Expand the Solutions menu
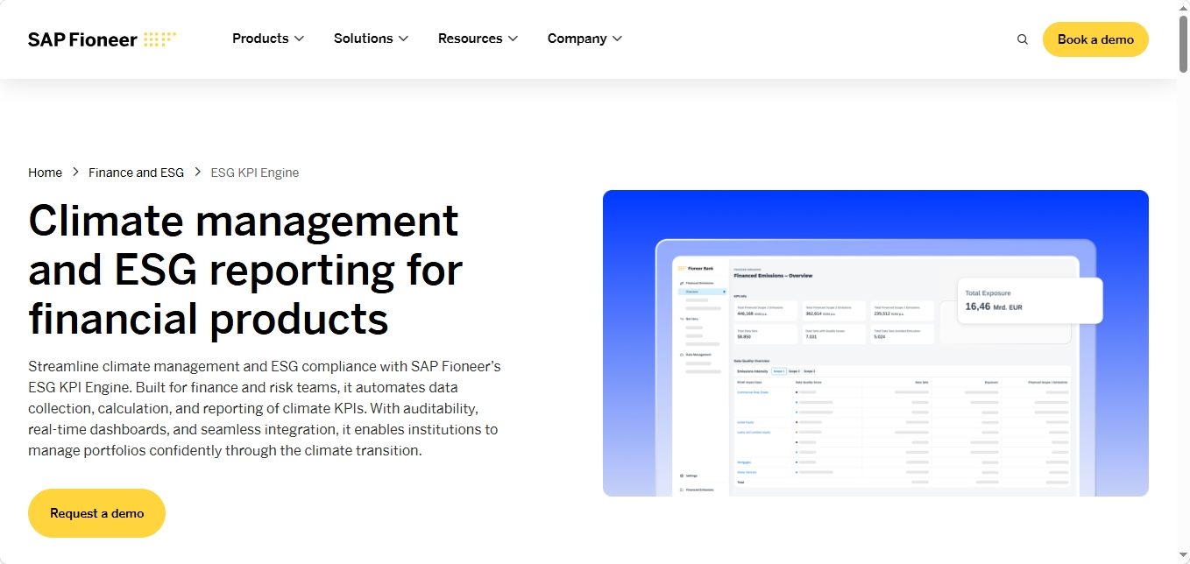This screenshot has width=1190, height=564. [372, 39]
